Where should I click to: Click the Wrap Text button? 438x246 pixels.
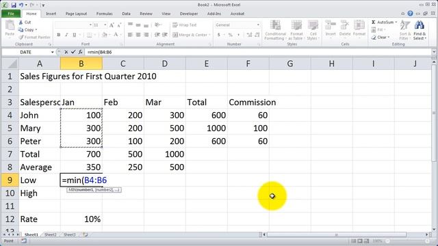pos(185,25)
